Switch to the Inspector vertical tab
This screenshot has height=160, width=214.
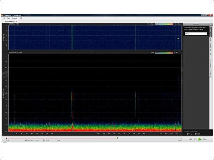coord(211,47)
